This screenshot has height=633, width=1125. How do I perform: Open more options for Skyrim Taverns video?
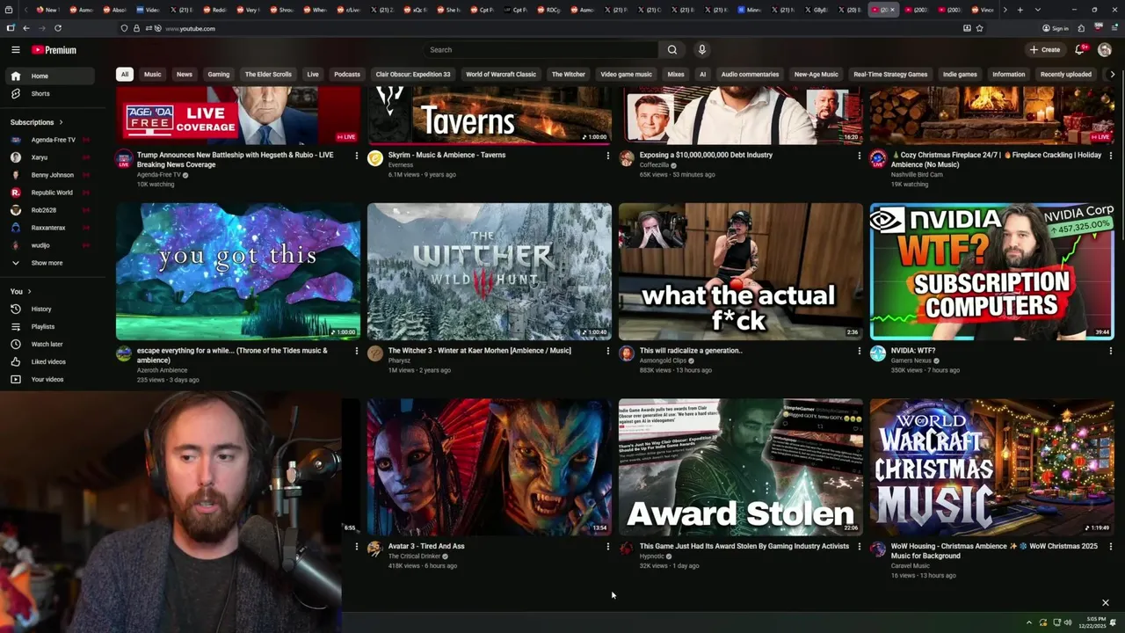(607, 156)
